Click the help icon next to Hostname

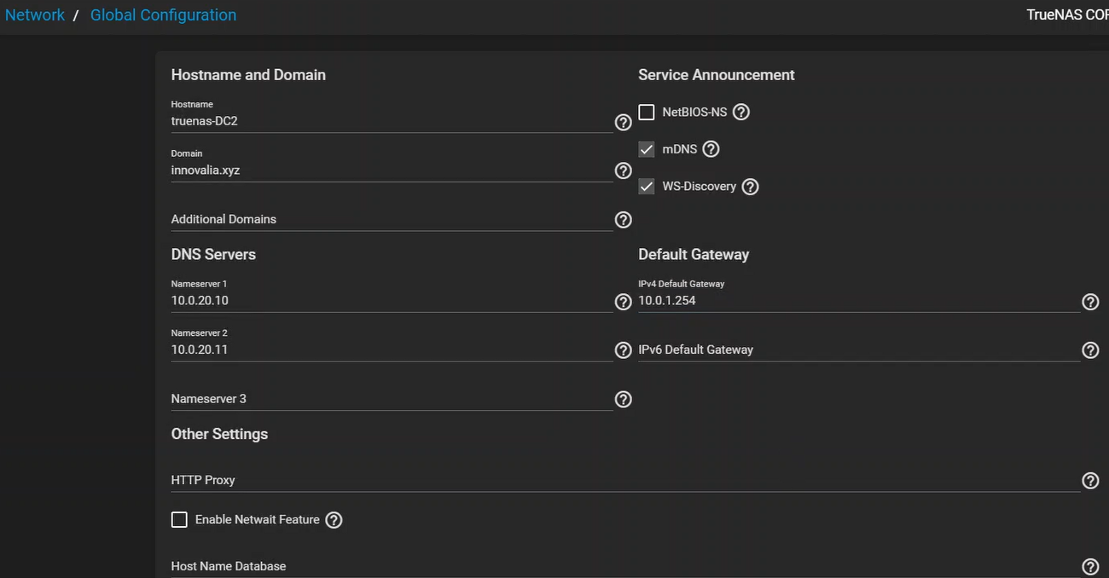point(624,122)
